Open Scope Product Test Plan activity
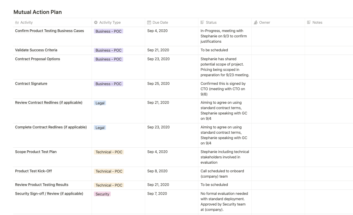Screen dimensions: 353x215 (x=36, y=152)
